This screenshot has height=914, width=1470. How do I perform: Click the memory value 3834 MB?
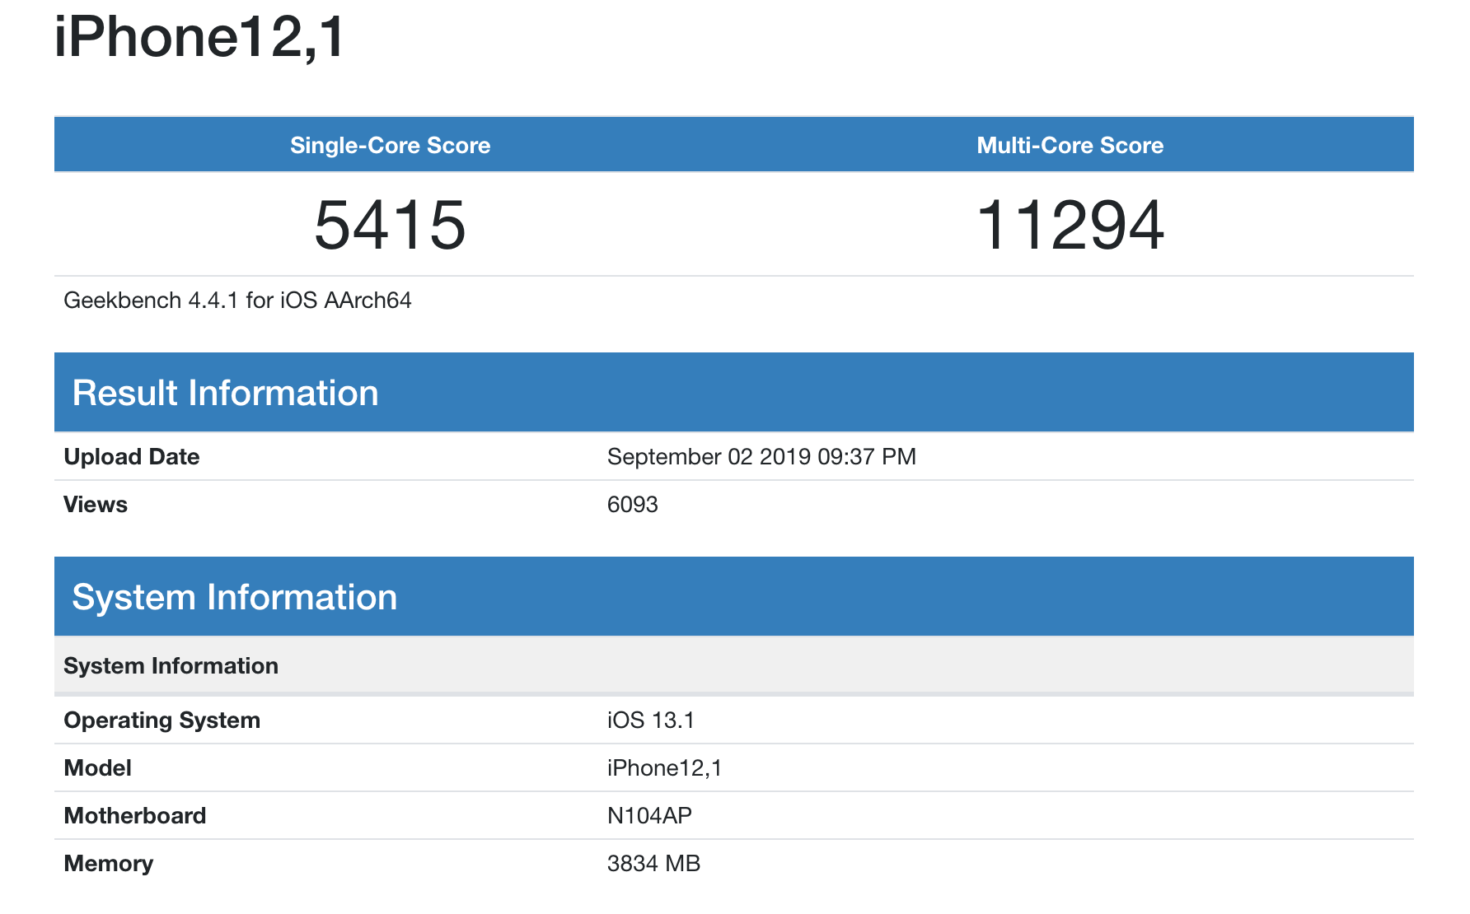pyautogui.click(x=653, y=864)
